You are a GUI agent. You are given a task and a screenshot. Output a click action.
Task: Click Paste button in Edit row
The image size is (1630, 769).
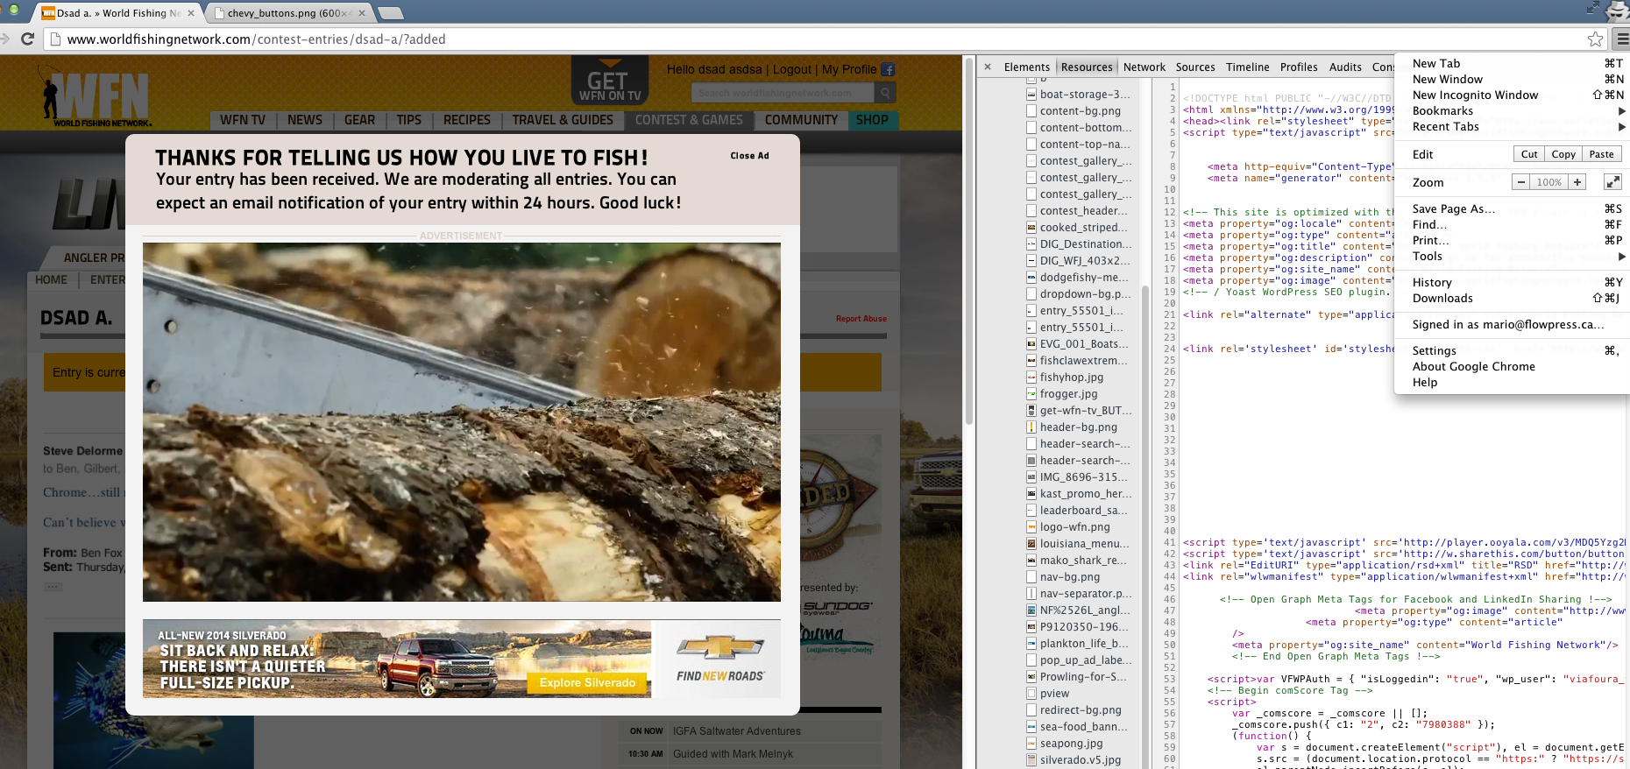pyautogui.click(x=1601, y=154)
